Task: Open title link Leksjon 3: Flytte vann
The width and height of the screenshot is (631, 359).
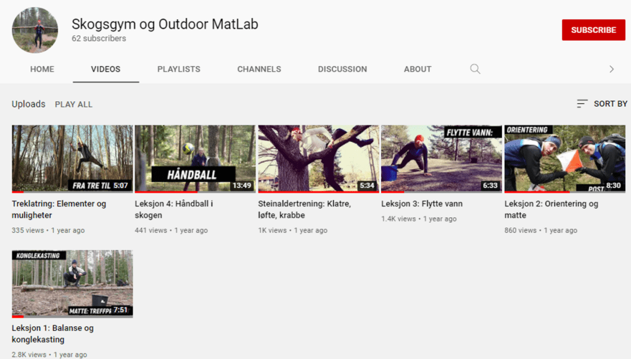Action: coord(421,204)
